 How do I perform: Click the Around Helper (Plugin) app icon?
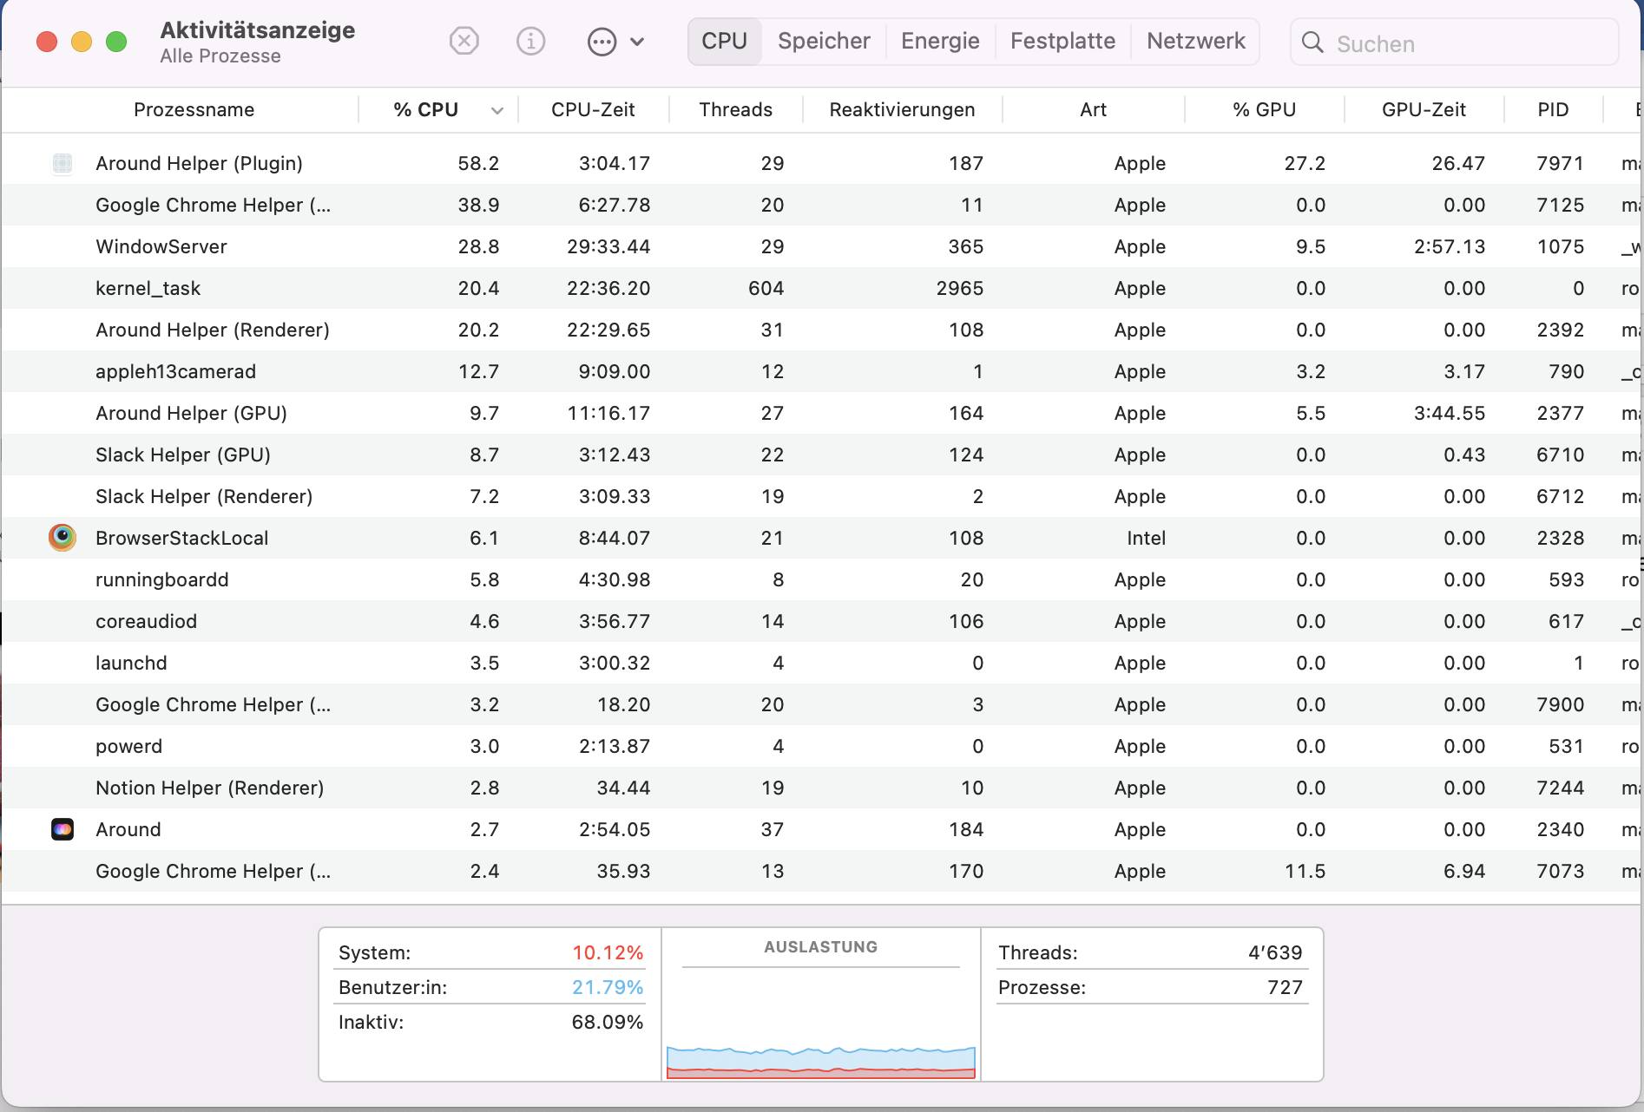62,163
